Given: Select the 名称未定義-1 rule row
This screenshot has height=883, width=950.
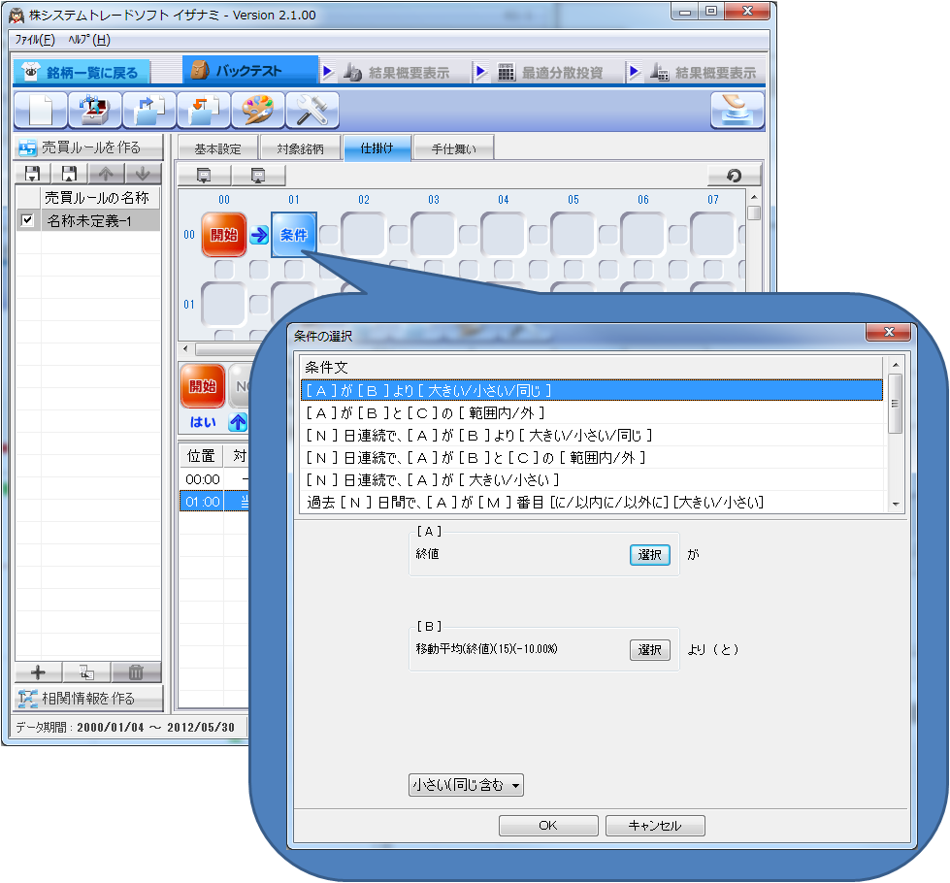Looking at the screenshot, I should pyautogui.click(x=88, y=220).
